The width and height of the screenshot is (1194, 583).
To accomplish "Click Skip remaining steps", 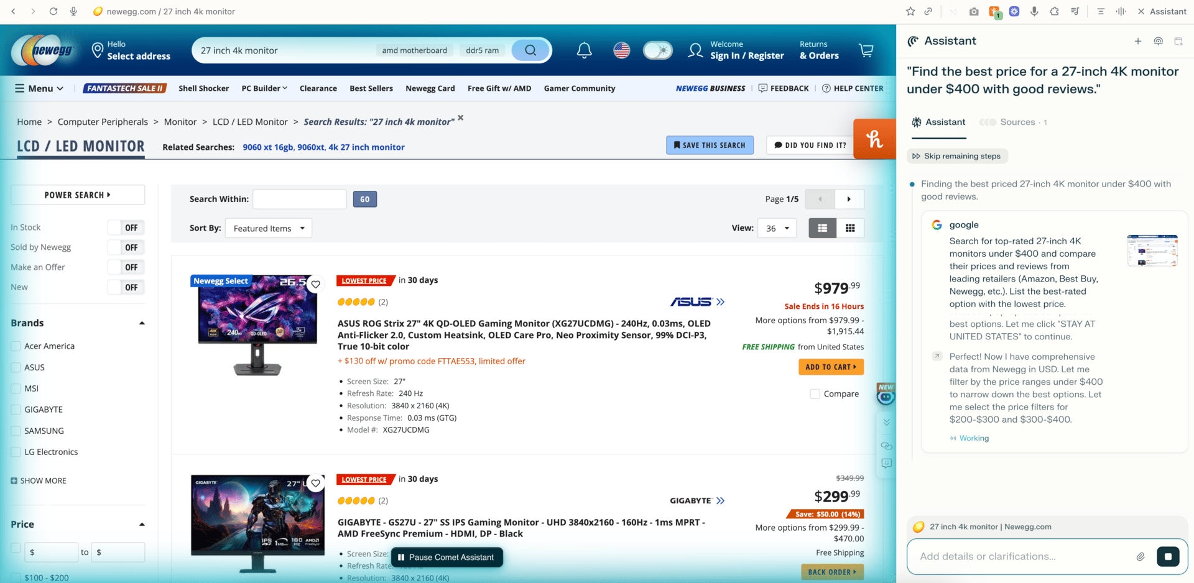I will [957, 156].
